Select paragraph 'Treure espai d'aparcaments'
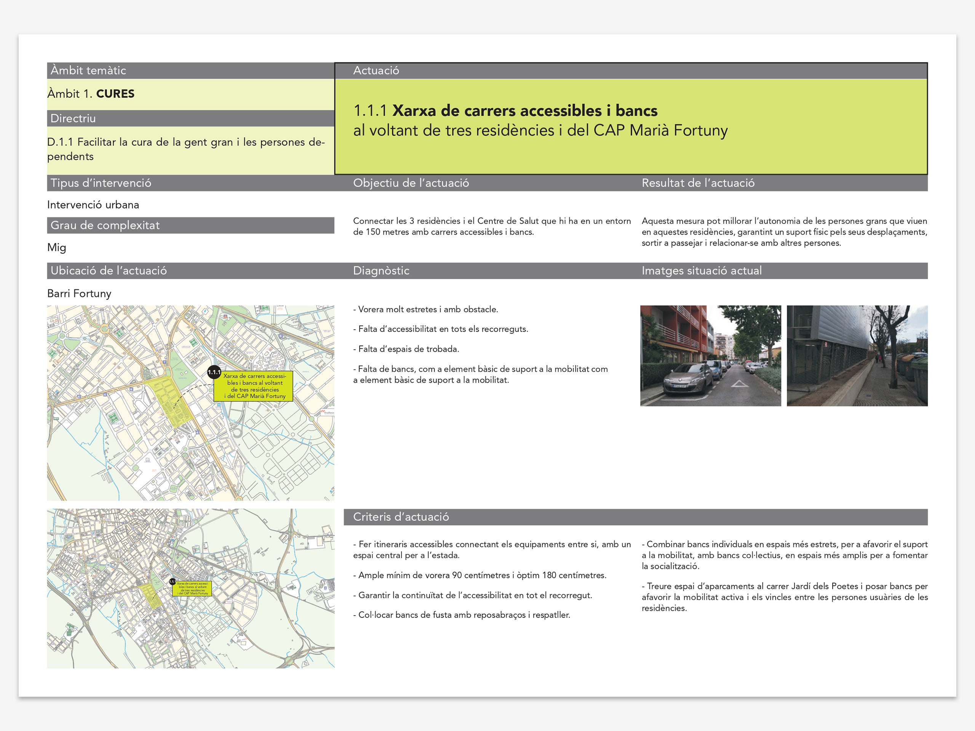The image size is (975, 731). [x=785, y=597]
